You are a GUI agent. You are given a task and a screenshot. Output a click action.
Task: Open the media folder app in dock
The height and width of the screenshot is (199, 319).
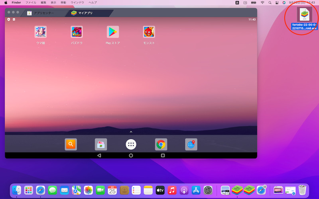pyautogui.click(x=101, y=144)
